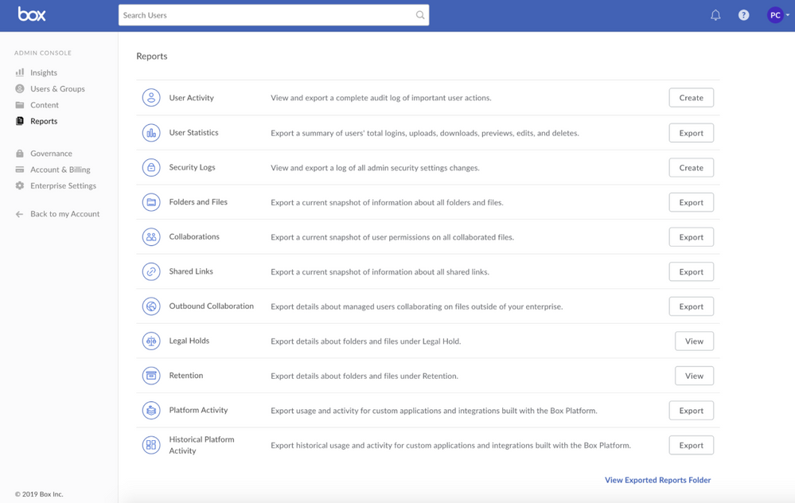This screenshot has height=503, width=795.
Task: Click the User Statistics chart icon
Action: [151, 133]
